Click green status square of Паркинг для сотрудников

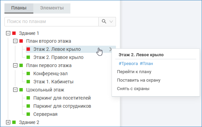(x=28, y=106)
